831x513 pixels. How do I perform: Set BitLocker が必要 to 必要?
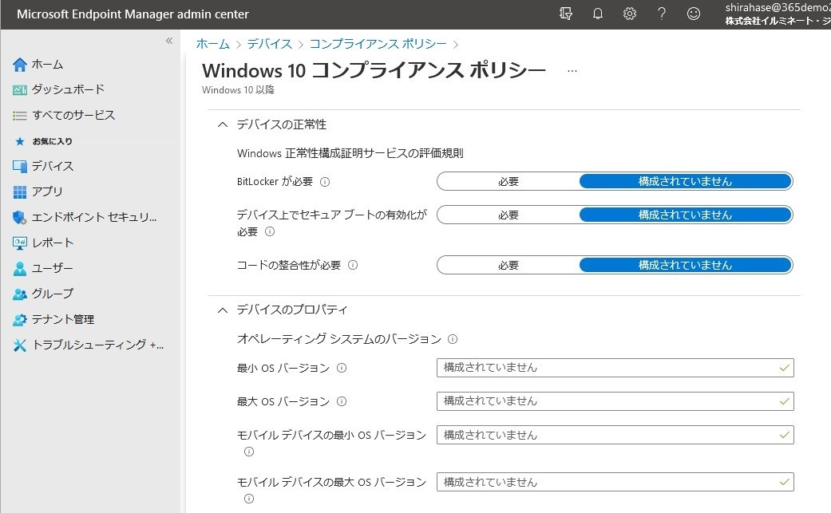coord(508,182)
